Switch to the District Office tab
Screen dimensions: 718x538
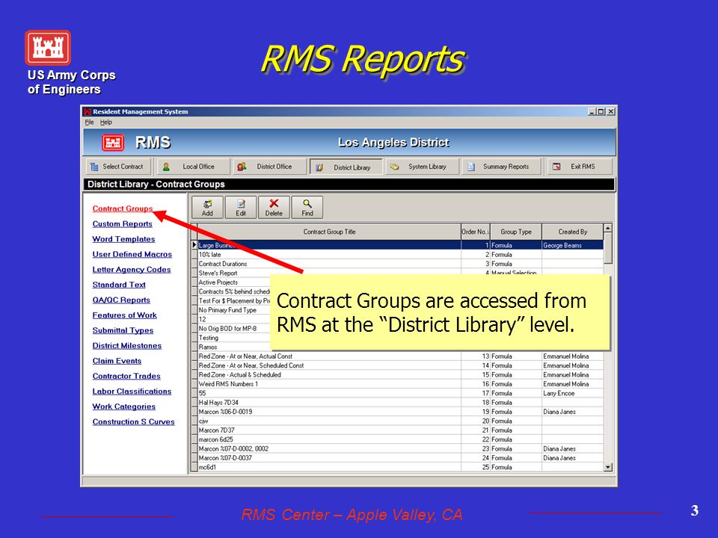[269, 167]
